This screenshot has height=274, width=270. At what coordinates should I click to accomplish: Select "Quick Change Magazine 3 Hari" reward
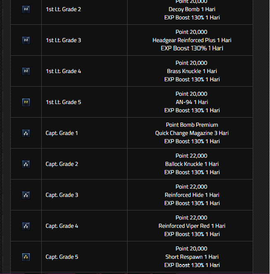(192, 133)
